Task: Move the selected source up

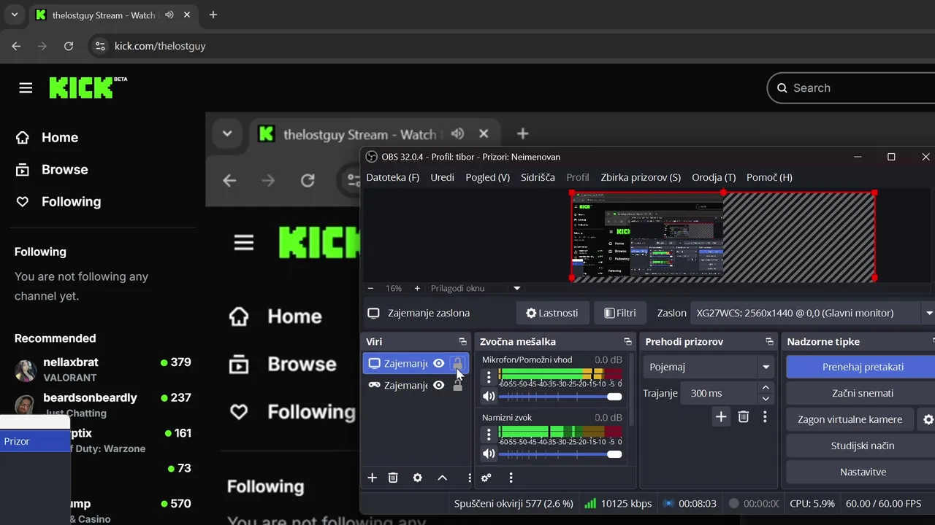Action: point(442,478)
